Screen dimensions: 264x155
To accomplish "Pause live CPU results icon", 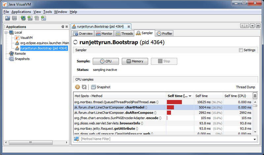I will (x=78, y=87).
